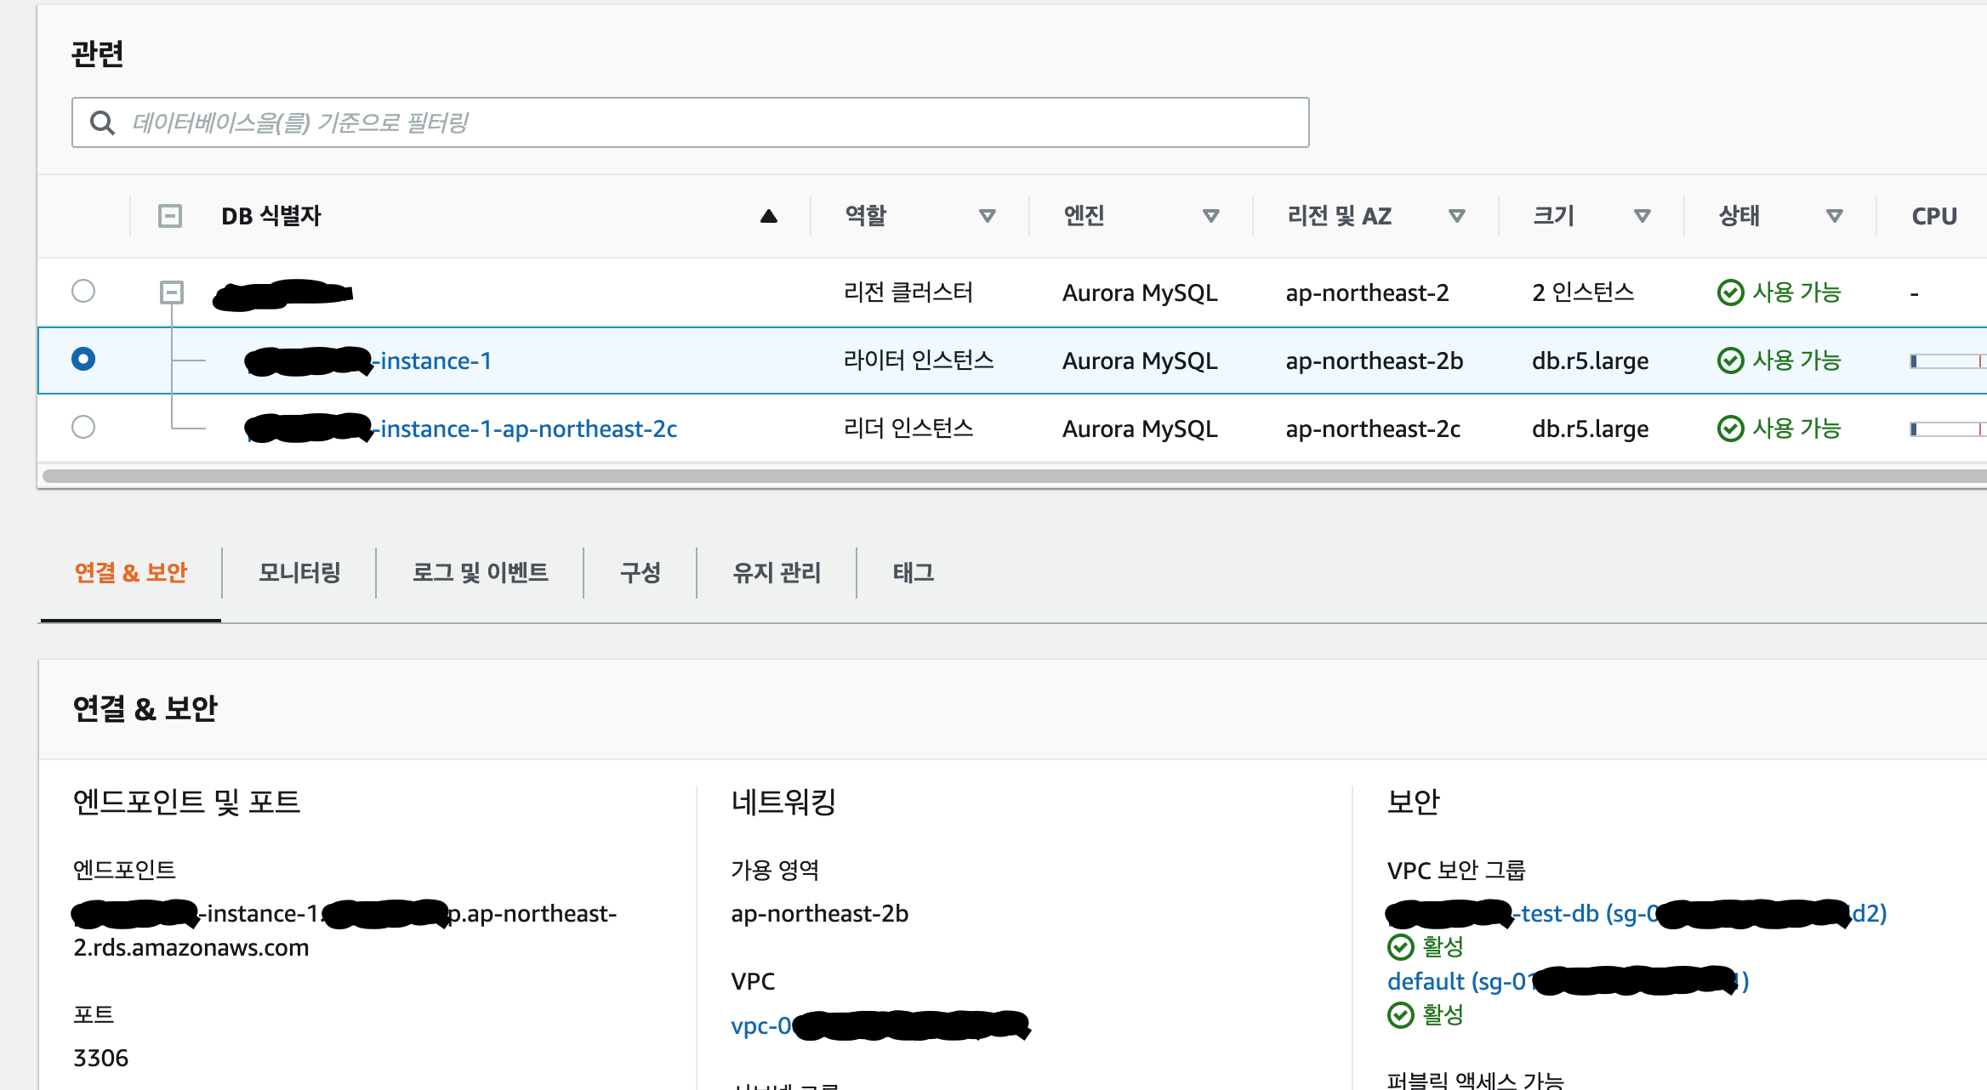The height and width of the screenshot is (1090, 1987).
Task: Select the reader instance radio button
Action: 83,427
